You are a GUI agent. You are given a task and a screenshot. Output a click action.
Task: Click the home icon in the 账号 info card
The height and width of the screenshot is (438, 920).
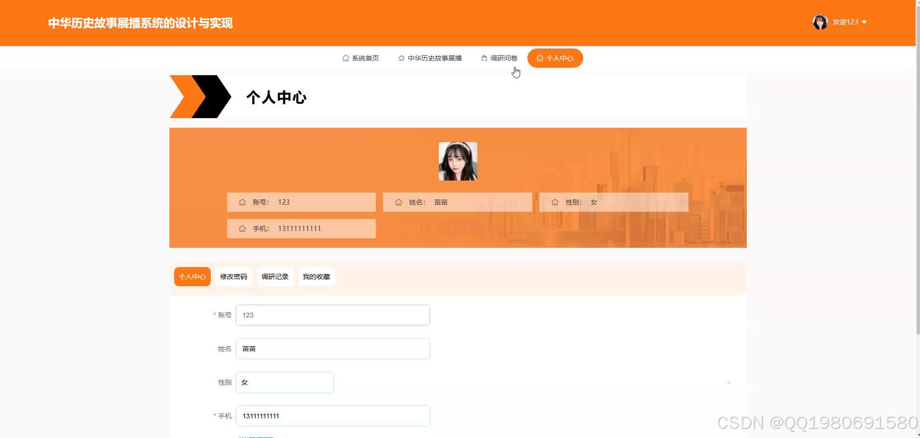(242, 202)
